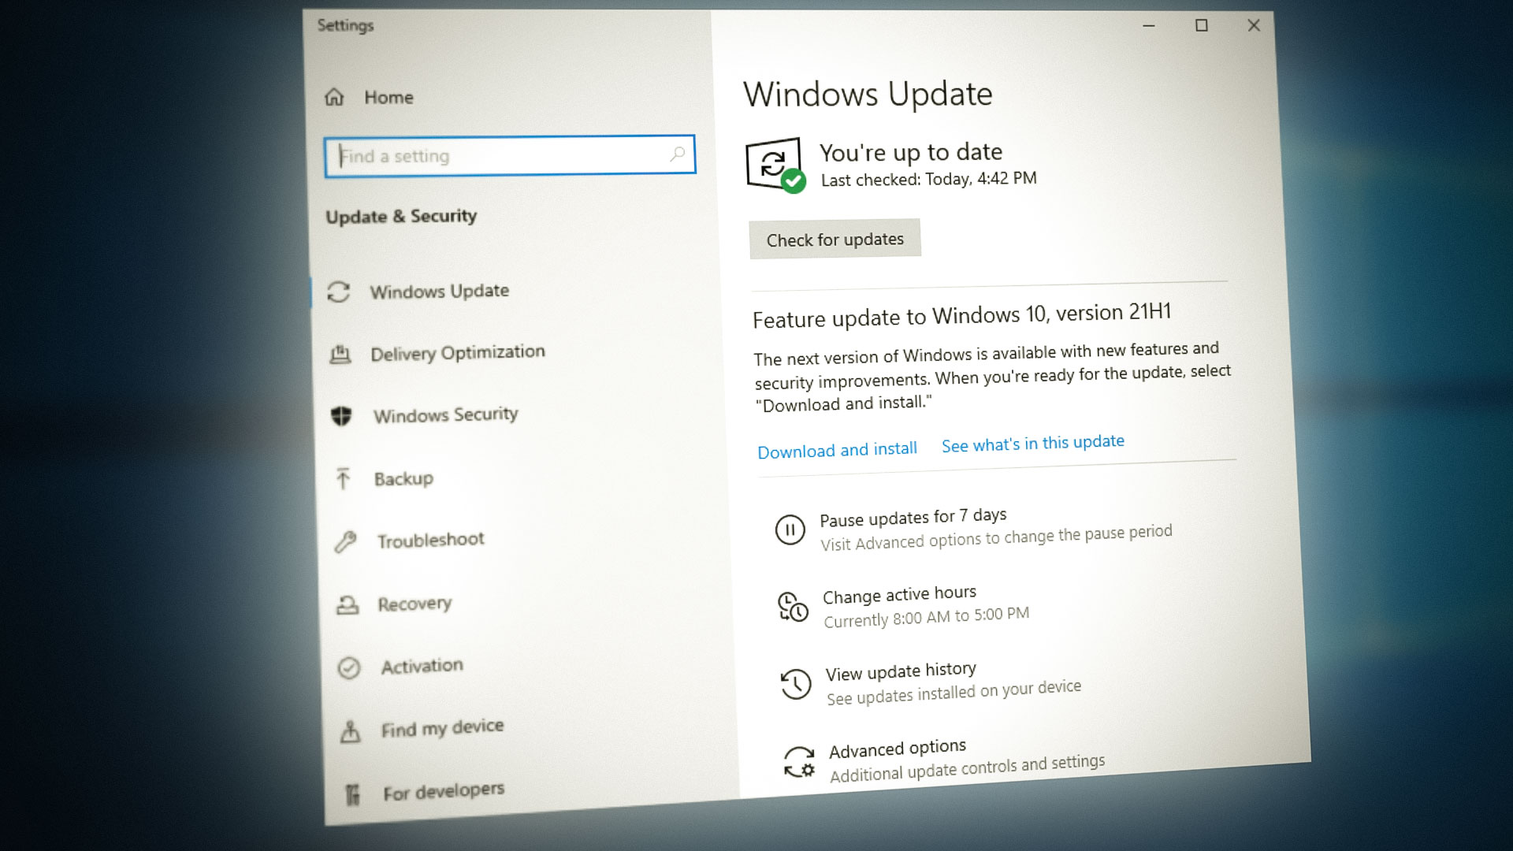The image size is (1513, 851).
Task: Click the Pause updates pause icon
Action: click(x=789, y=530)
